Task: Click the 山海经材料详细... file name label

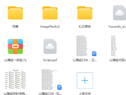Action: [15, 94]
